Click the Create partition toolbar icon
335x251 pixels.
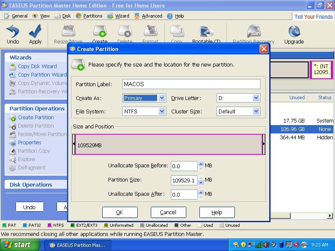tap(100, 34)
